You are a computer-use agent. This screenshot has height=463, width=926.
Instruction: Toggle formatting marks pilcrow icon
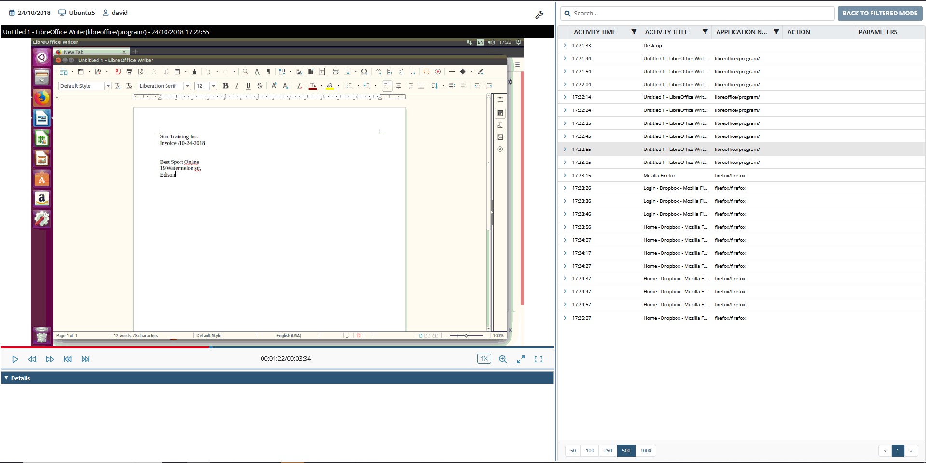[x=268, y=71]
